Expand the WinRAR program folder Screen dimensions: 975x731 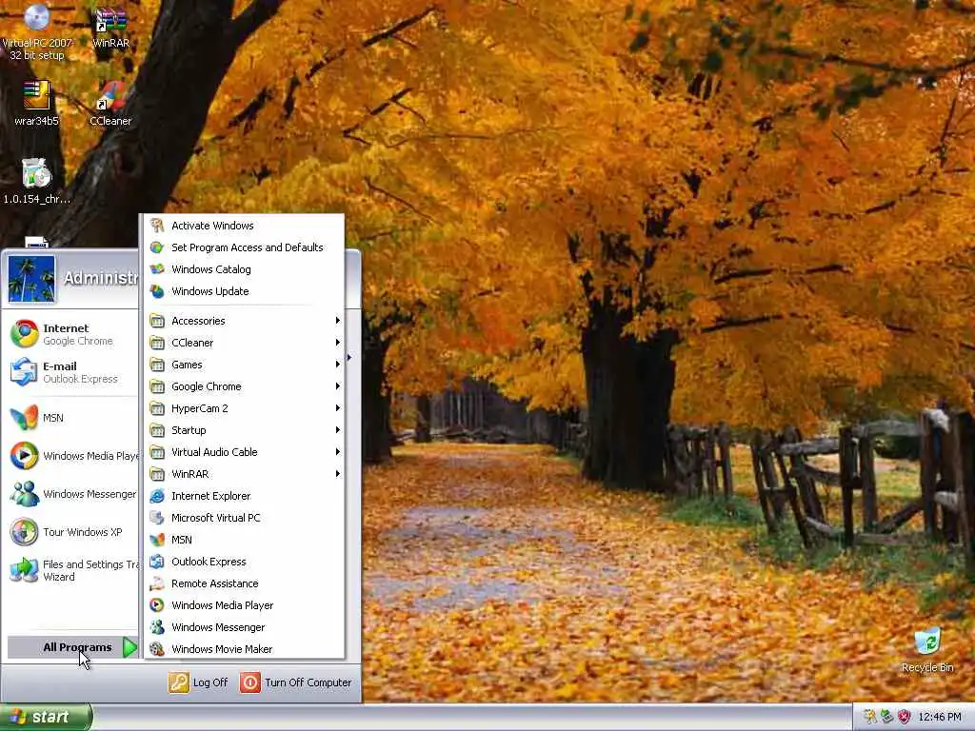click(245, 474)
